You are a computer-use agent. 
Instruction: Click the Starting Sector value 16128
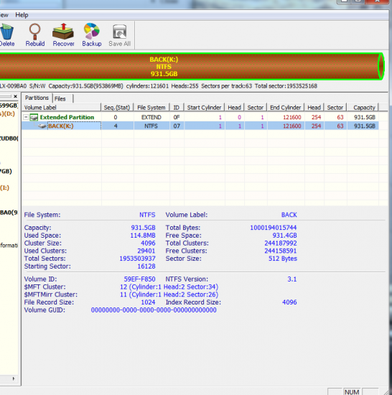[146, 266]
